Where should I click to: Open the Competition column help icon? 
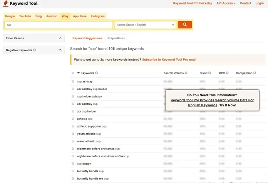(x=255, y=73)
